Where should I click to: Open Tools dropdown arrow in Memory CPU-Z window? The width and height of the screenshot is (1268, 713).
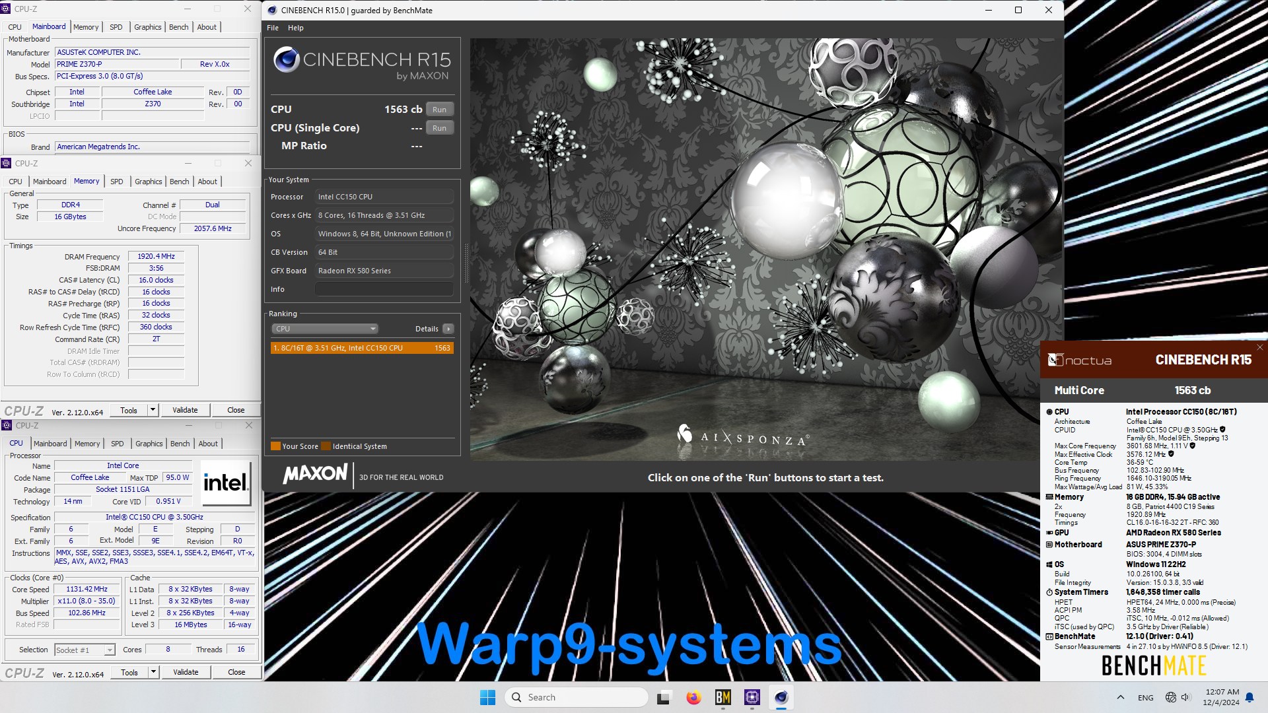point(153,410)
